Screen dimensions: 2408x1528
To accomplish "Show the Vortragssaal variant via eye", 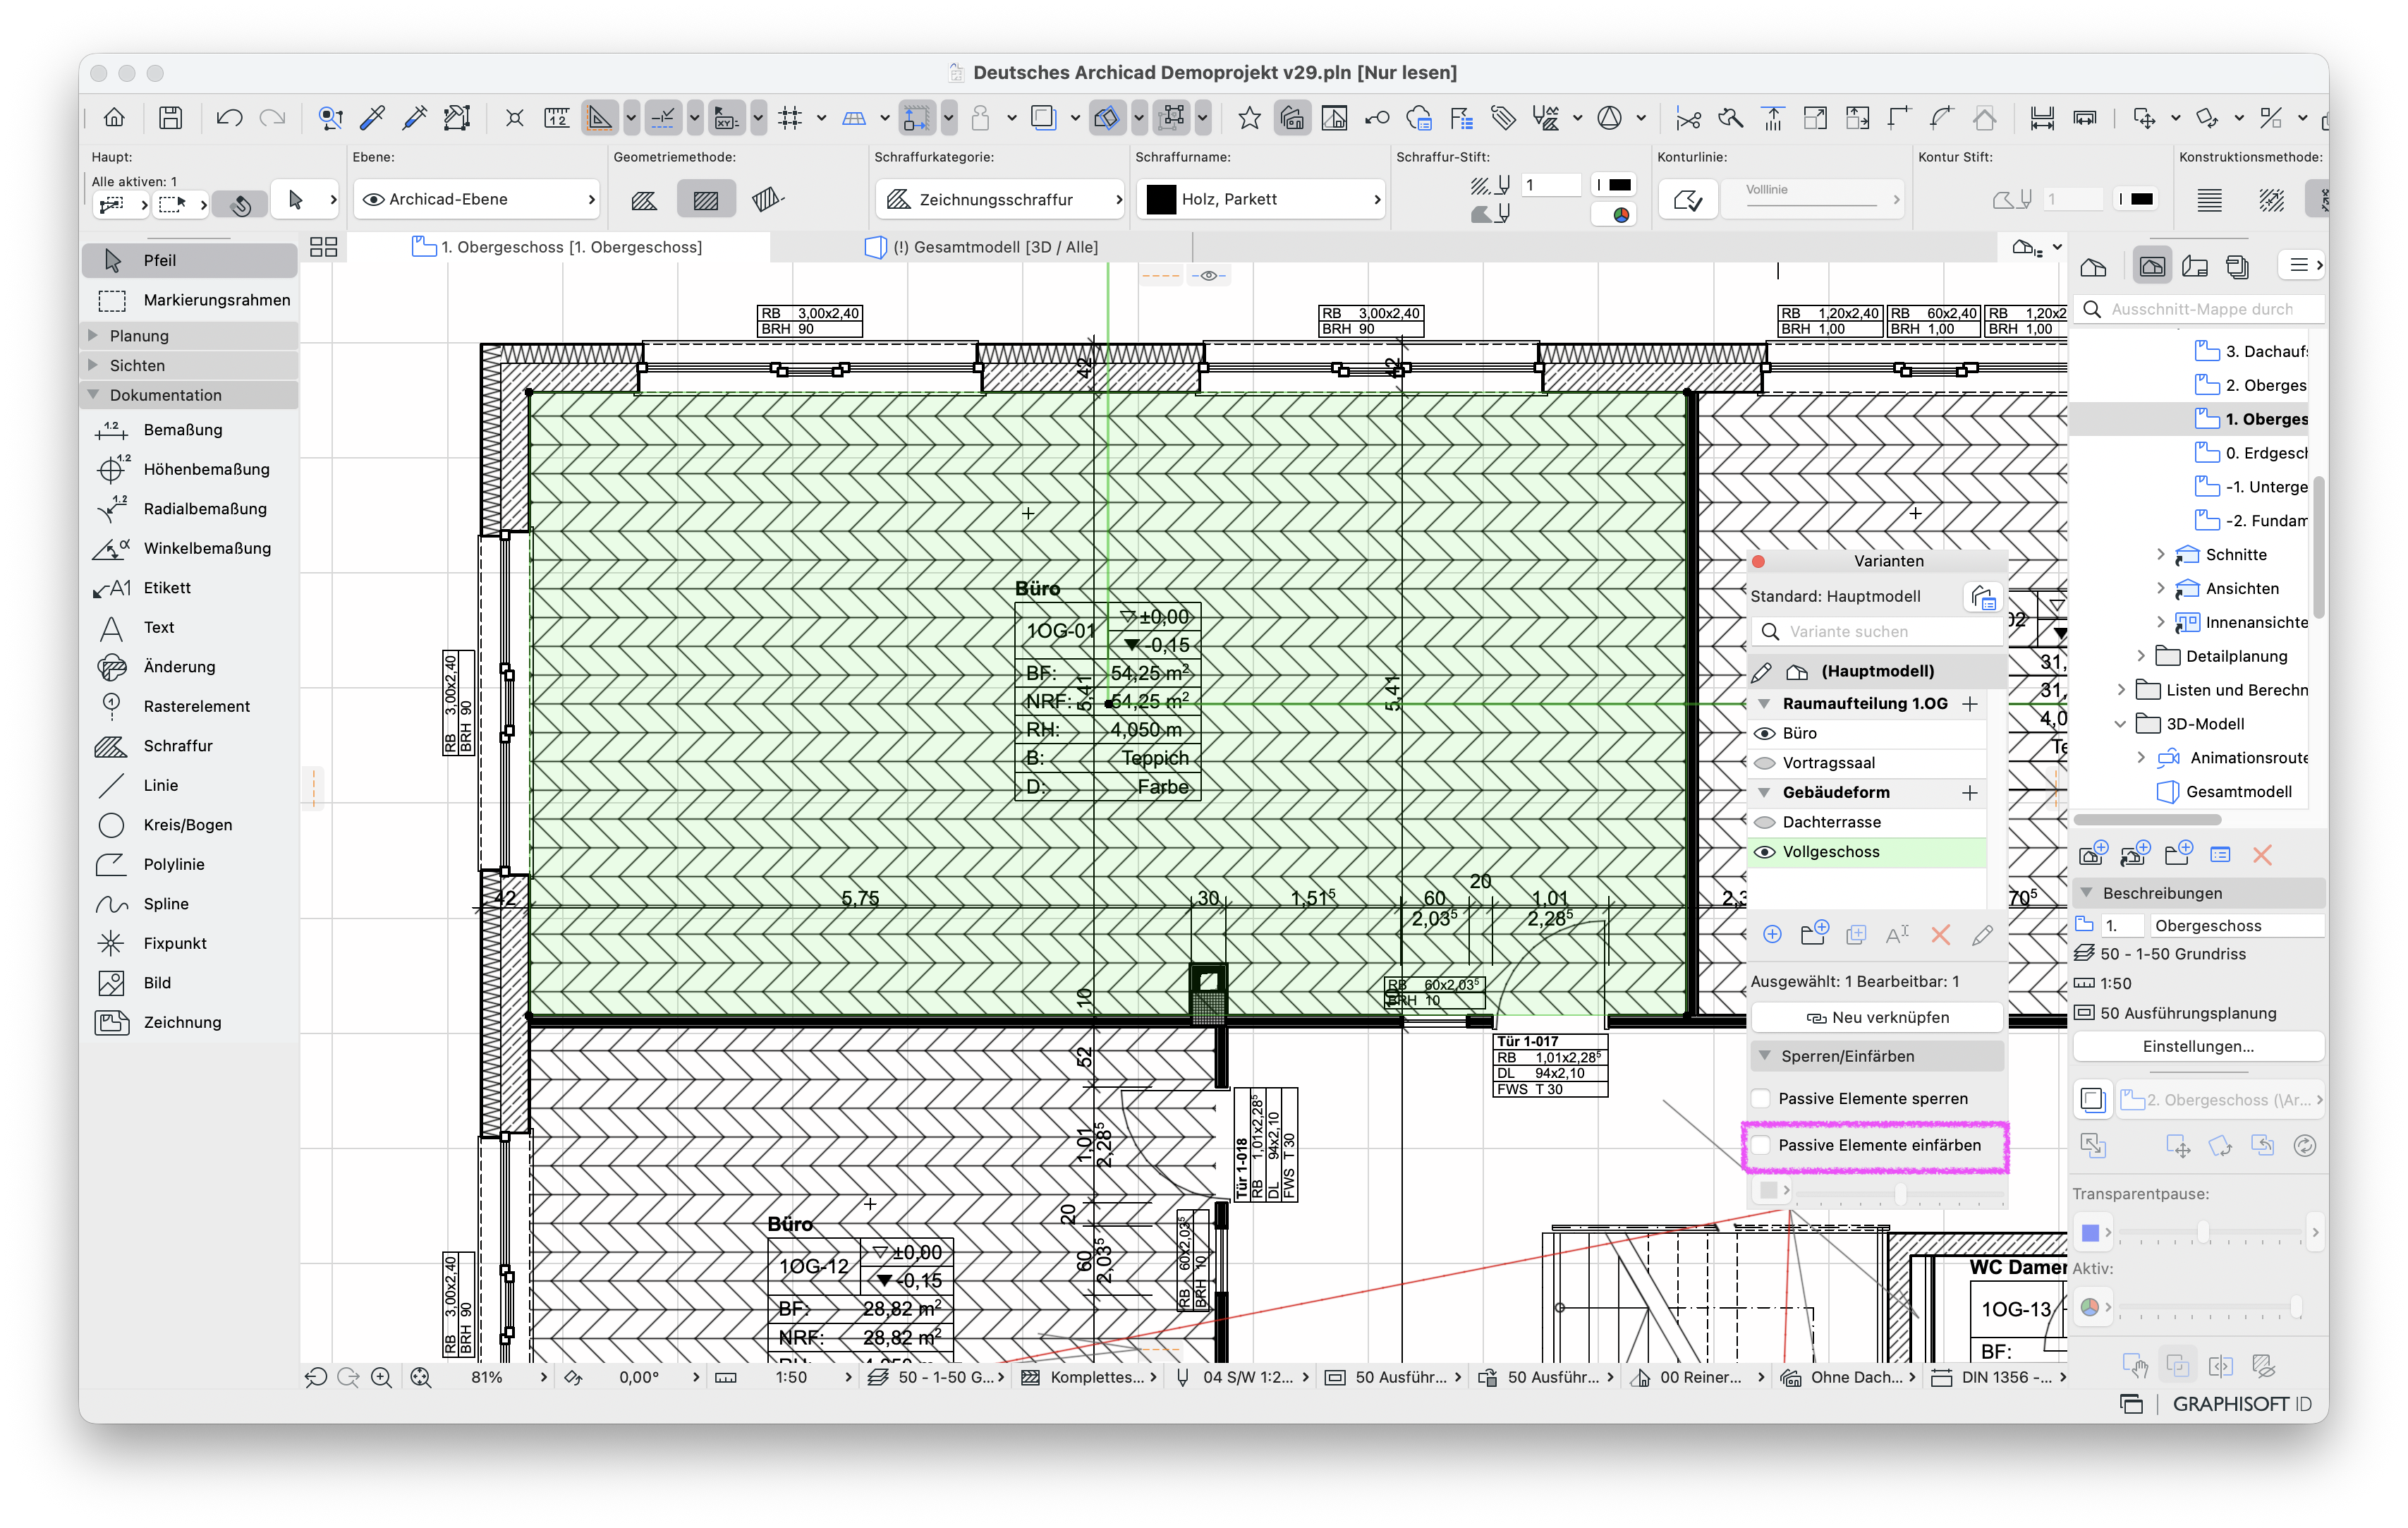I will [1765, 763].
